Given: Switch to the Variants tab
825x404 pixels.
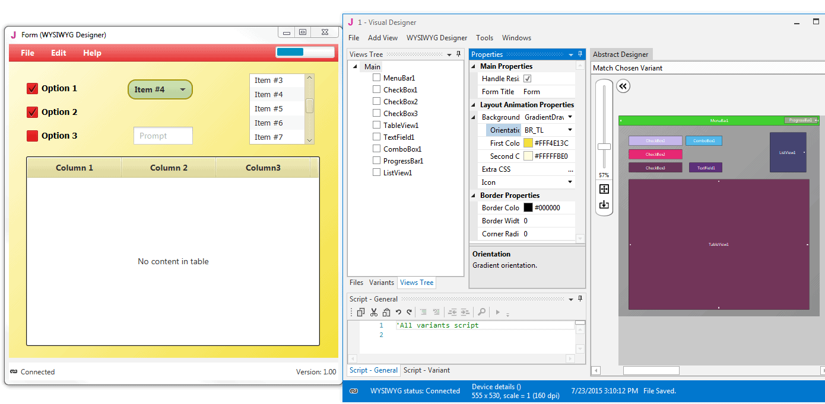Looking at the screenshot, I should [x=382, y=283].
